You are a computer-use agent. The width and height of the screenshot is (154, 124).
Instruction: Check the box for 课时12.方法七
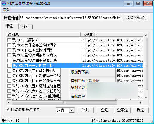9,96
